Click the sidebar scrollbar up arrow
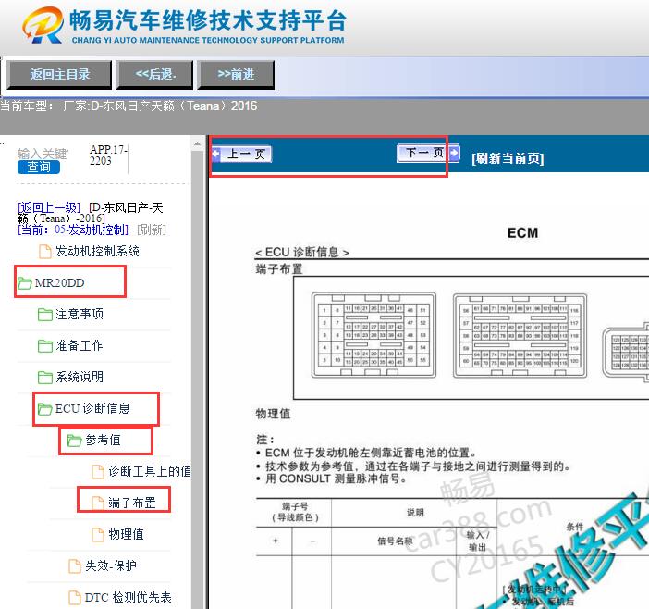The width and height of the screenshot is (649, 609). tap(197, 143)
